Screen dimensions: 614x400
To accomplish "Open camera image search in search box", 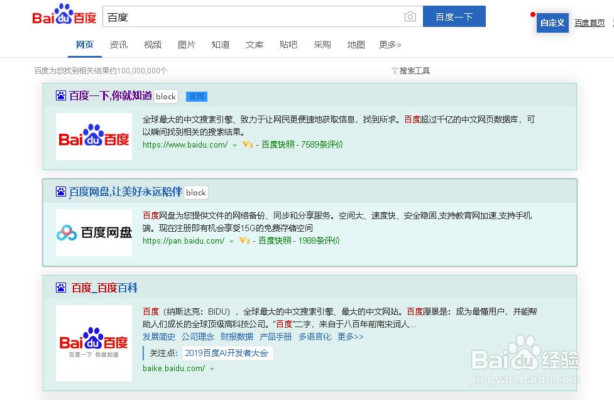I will (410, 16).
